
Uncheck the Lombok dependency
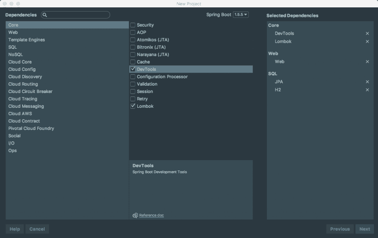click(133, 106)
